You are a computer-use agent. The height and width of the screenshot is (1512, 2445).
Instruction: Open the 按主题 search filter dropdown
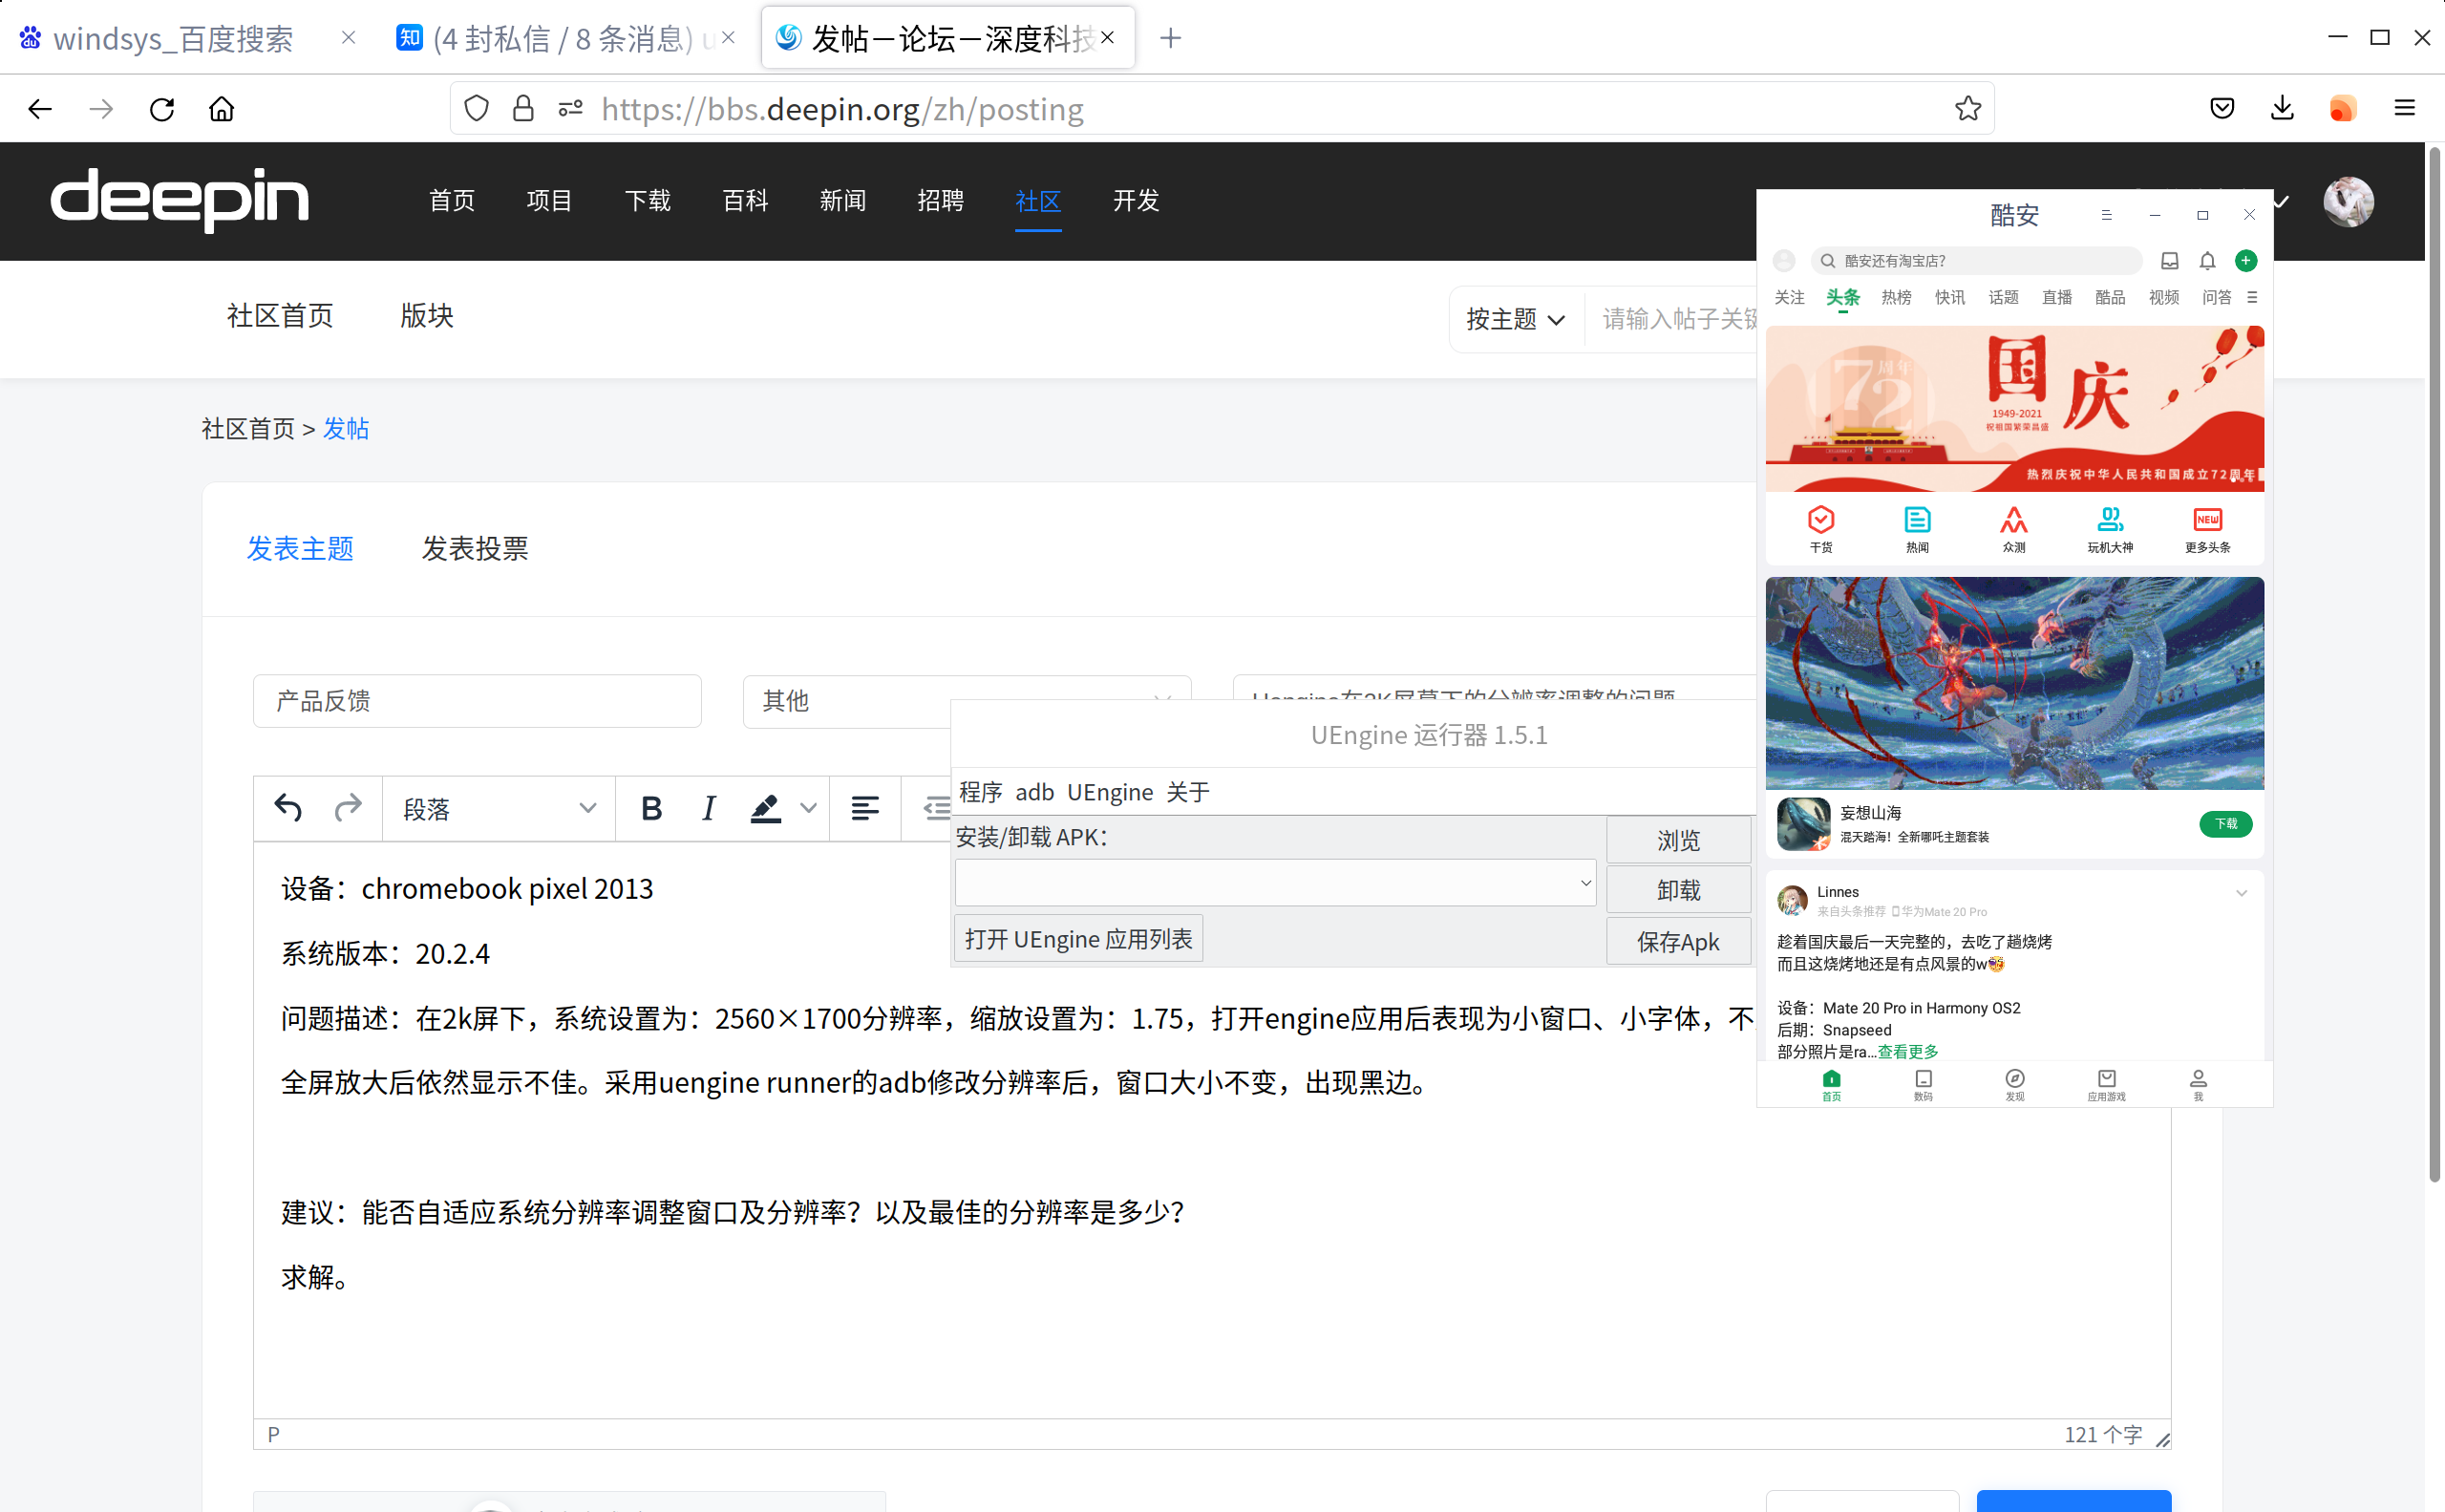(1514, 319)
